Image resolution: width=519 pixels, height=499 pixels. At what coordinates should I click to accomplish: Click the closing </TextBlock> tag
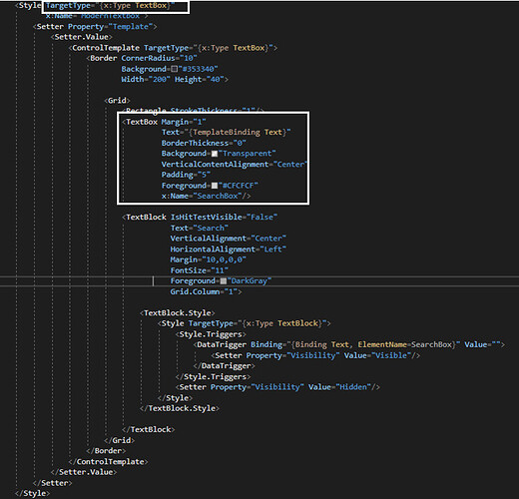[x=149, y=430]
